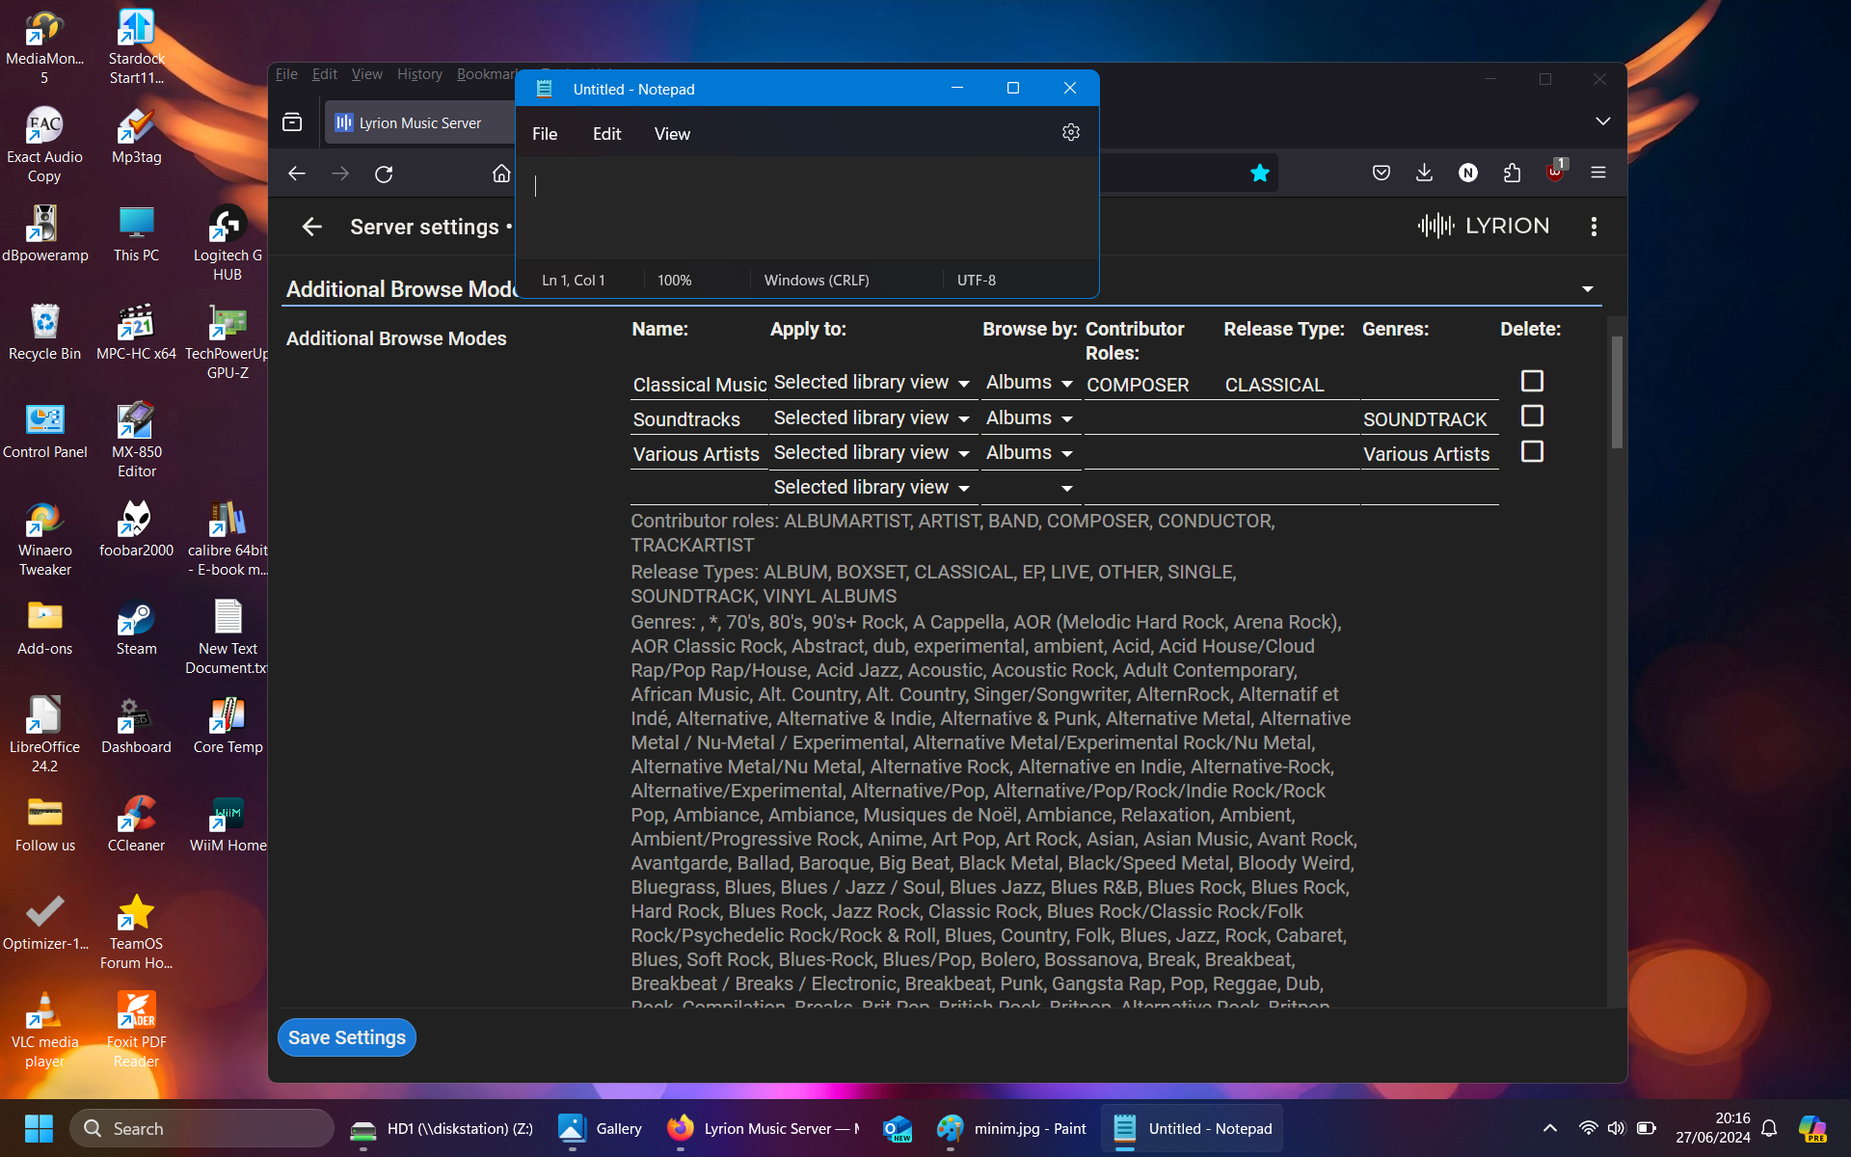The width and height of the screenshot is (1851, 1157).
Task: Open Notepad View menu
Action: point(672,134)
